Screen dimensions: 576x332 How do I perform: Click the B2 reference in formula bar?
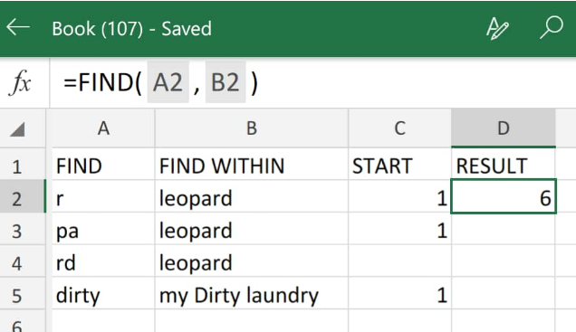[x=226, y=82]
